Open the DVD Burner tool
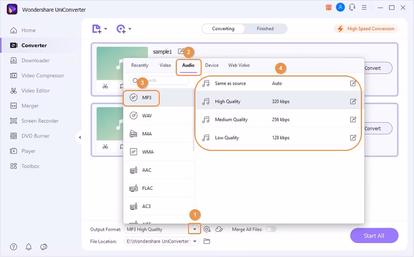The image size is (414, 257). (30, 136)
